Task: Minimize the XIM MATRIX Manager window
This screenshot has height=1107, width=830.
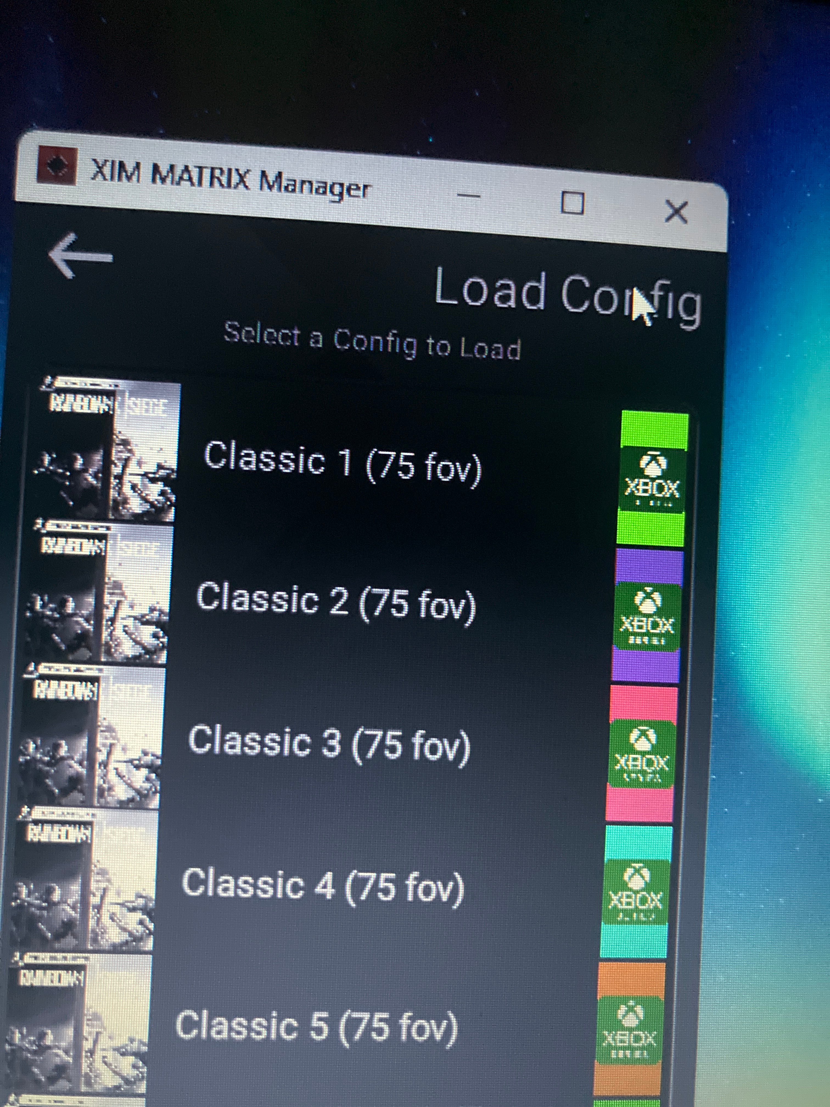Action: point(469,196)
